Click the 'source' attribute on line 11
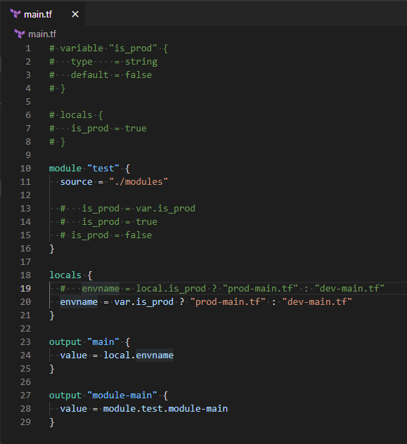407x444 pixels. point(76,182)
